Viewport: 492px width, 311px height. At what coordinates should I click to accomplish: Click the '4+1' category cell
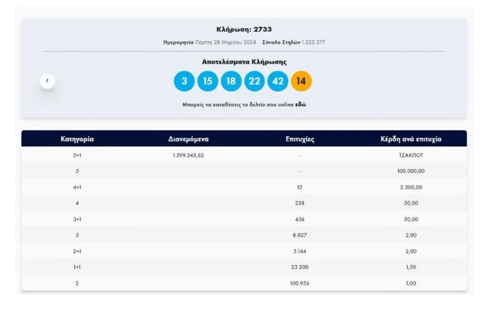pos(77,187)
